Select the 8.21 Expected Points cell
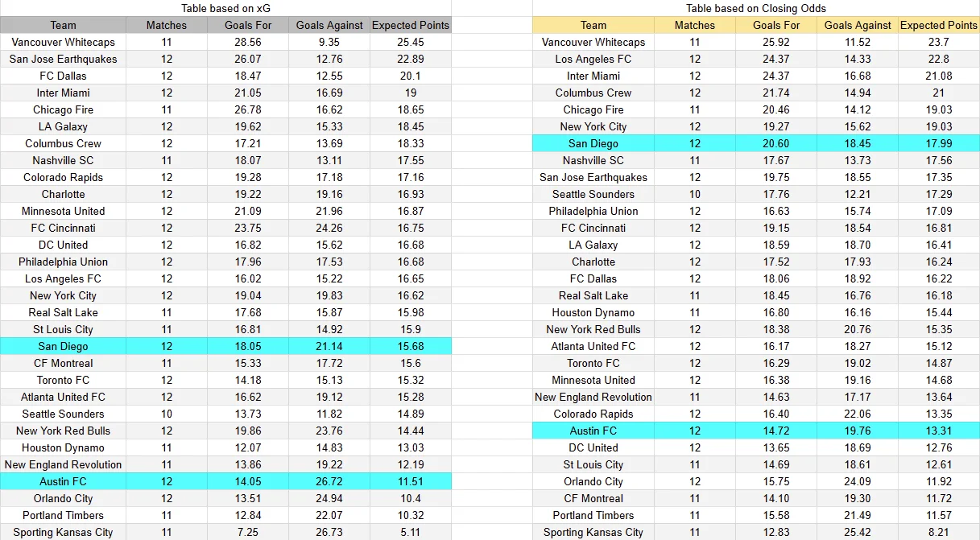980x540 pixels. pyautogui.click(x=939, y=532)
